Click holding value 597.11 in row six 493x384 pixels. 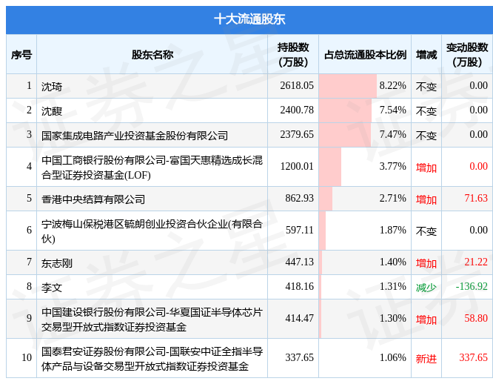pyautogui.click(x=299, y=230)
